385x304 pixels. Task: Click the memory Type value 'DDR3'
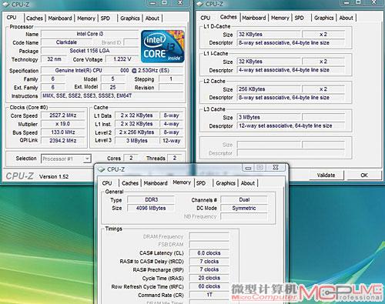pos(151,199)
